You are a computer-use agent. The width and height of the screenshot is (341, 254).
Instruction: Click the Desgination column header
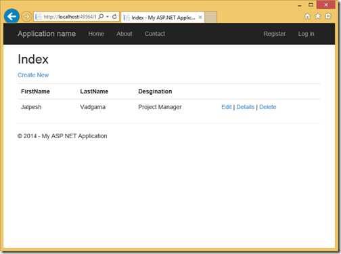(155, 91)
